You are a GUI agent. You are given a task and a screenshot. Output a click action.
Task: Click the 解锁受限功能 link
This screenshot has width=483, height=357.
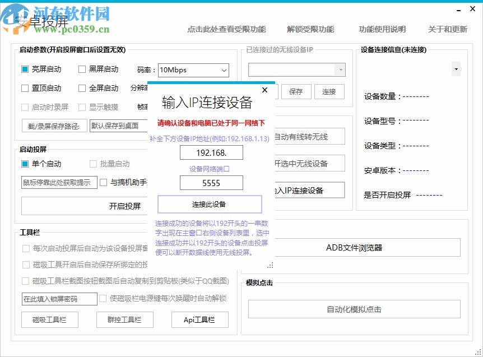[311, 30]
